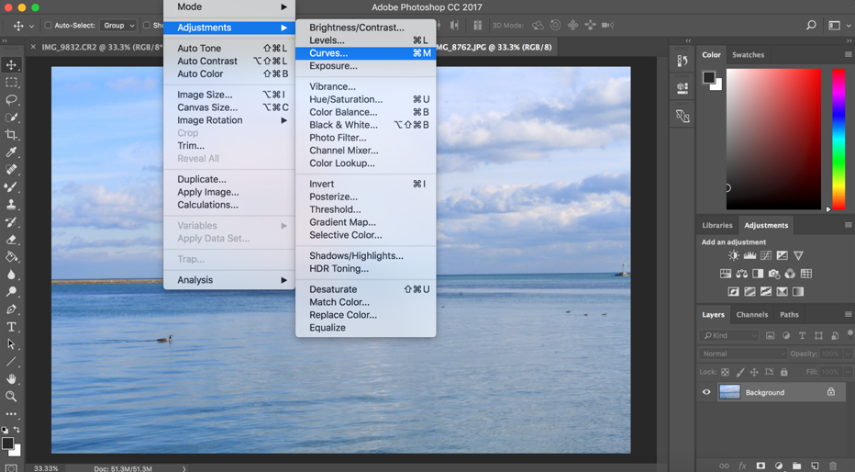Select the Clone Stamp tool
855x472 pixels.
tap(11, 205)
